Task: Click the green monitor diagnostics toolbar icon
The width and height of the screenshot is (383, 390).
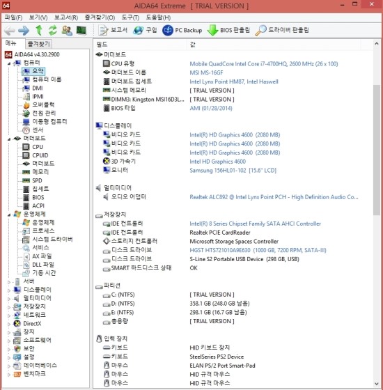Action: click(81, 31)
